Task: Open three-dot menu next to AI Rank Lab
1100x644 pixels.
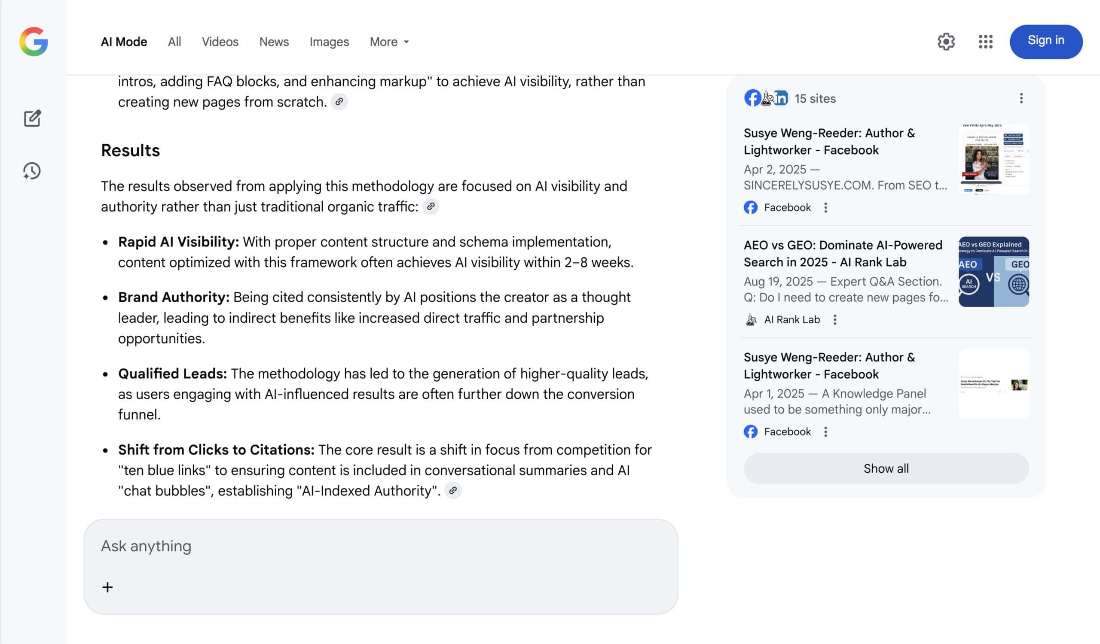Action: tap(834, 319)
